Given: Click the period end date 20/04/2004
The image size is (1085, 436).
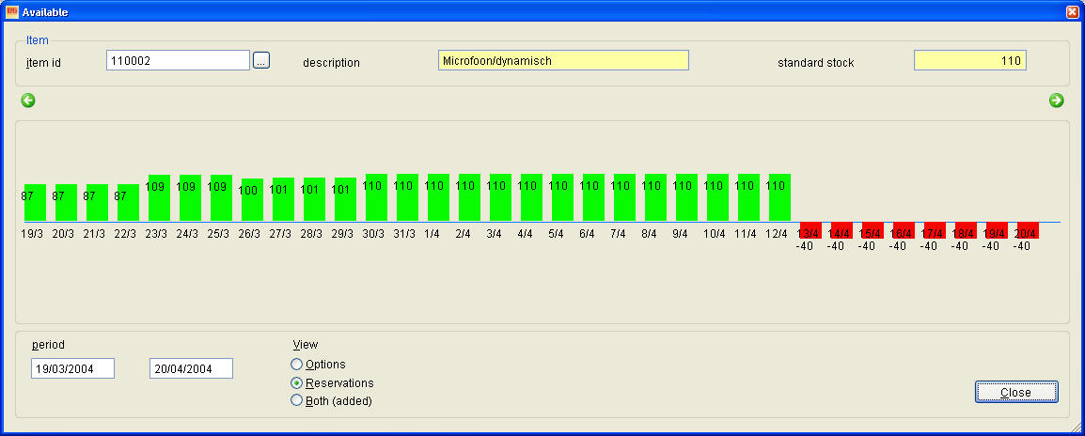Looking at the screenshot, I should click(x=191, y=368).
